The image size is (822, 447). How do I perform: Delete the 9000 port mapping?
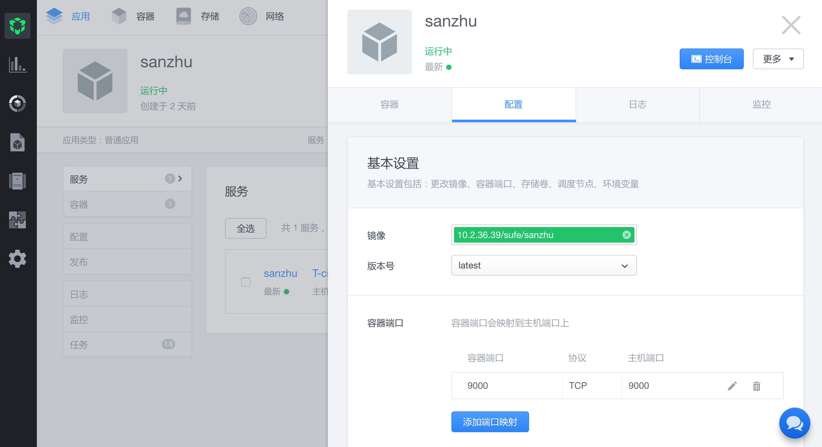pyautogui.click(x=757, y=386)
